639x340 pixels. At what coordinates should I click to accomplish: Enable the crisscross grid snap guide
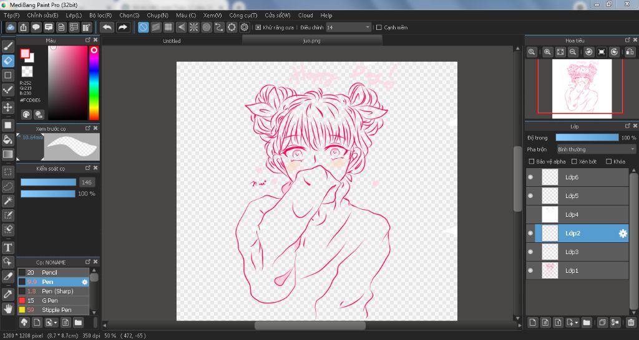point(168,27)
